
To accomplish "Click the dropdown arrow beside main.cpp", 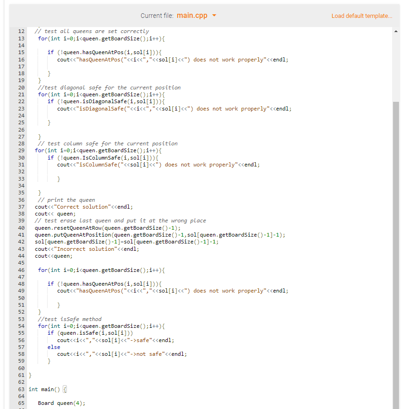I will tap(214, 16).
